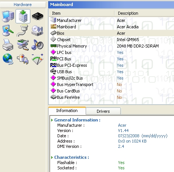Open the disk drives icon
This screenshot has width=174, height=172.
coord(38,31)
